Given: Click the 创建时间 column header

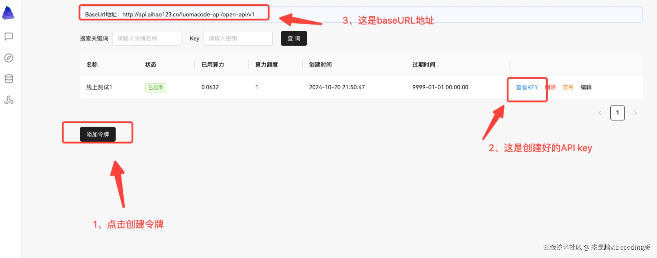Looking at the screenshot, I should coord(320,65).
